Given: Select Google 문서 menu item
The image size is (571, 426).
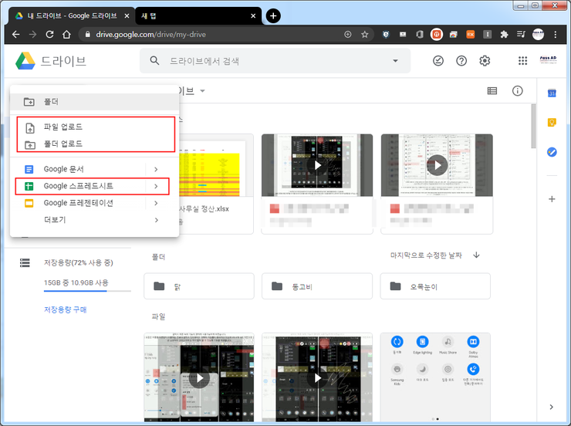Looking at the screenshot, I should 95,169.
